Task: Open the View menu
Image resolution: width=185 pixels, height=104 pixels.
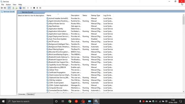Action: [x=14, y=5]
